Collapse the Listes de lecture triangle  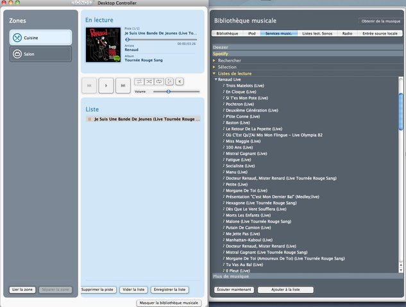214,74
